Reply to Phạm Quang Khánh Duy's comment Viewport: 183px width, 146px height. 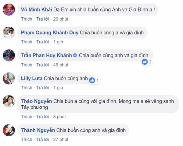42,42
